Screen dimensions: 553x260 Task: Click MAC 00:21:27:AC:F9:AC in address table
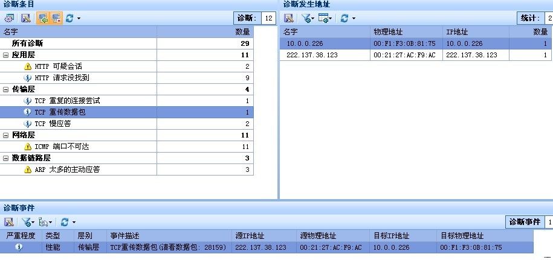click(404, 55)
